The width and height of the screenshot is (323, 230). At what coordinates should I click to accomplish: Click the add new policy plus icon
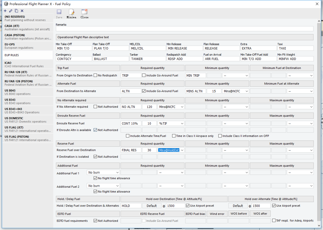pyautogui.click(x=5, y=11)
